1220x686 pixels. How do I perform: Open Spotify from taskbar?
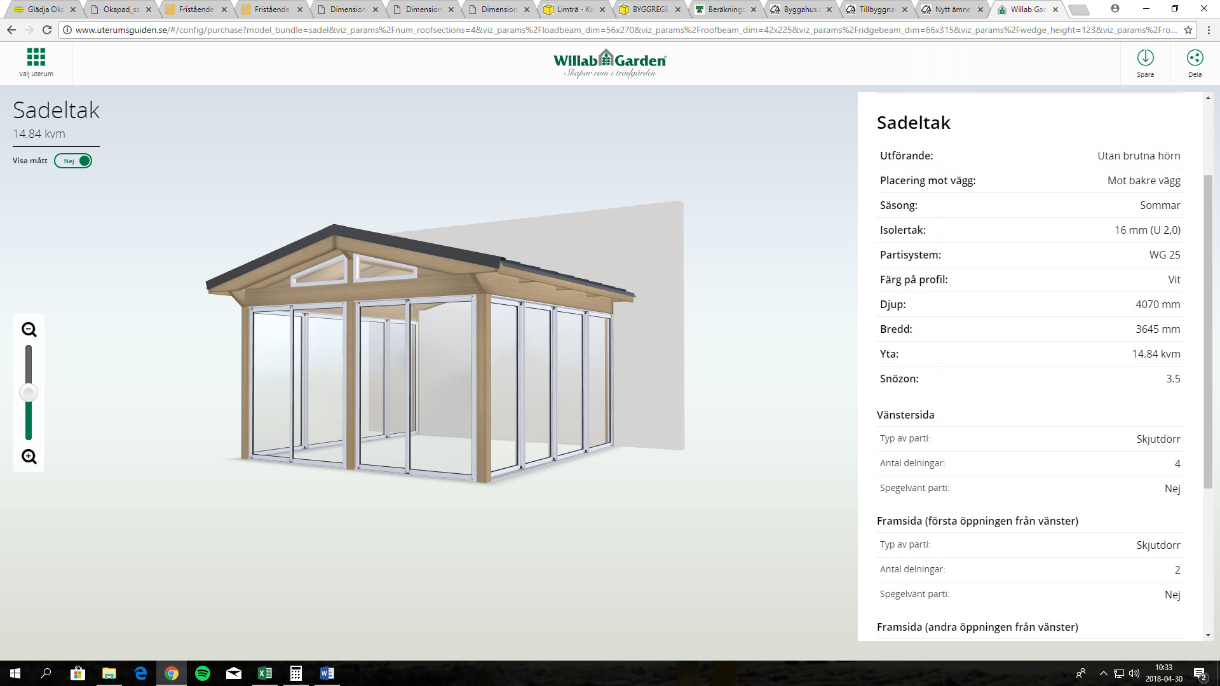point(203,673)
